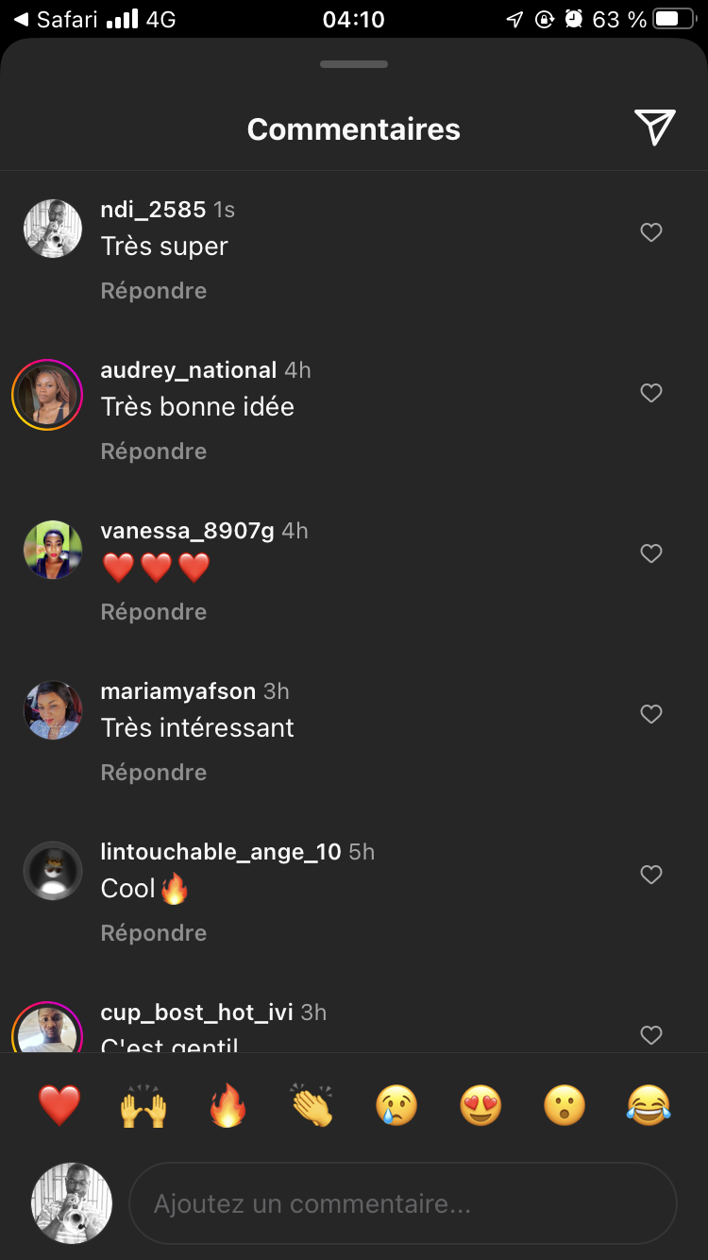Insert the tears of joy emoji
The height and width of the screenshot is (1260, 708).
[x=649, y=1105]
